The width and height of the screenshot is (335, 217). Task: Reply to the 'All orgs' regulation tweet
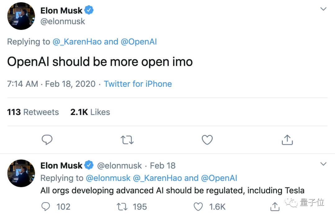[46, 206]
